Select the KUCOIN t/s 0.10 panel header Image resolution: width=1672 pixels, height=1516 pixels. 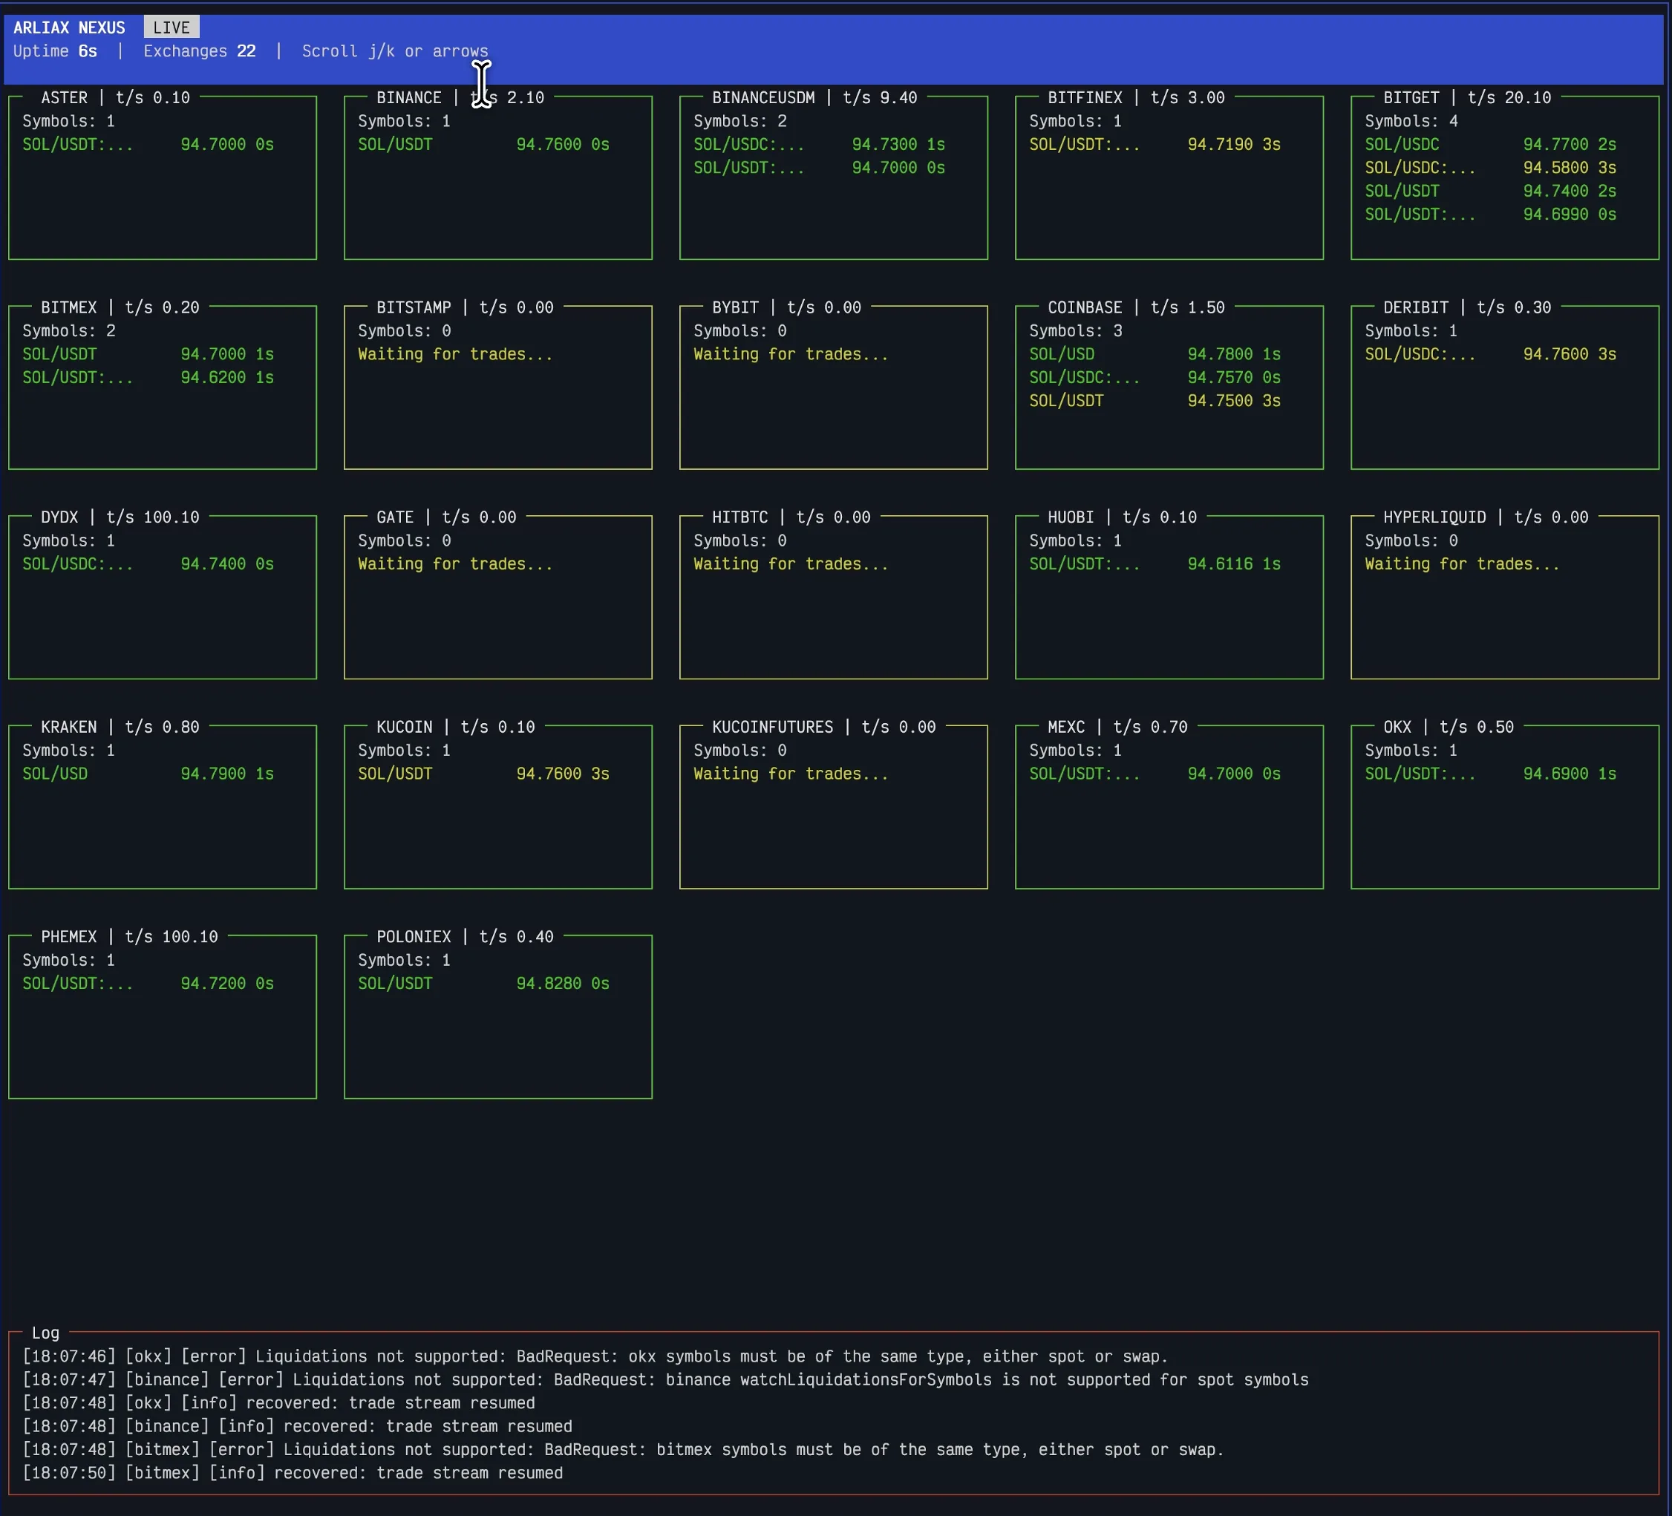click(455, 728)
